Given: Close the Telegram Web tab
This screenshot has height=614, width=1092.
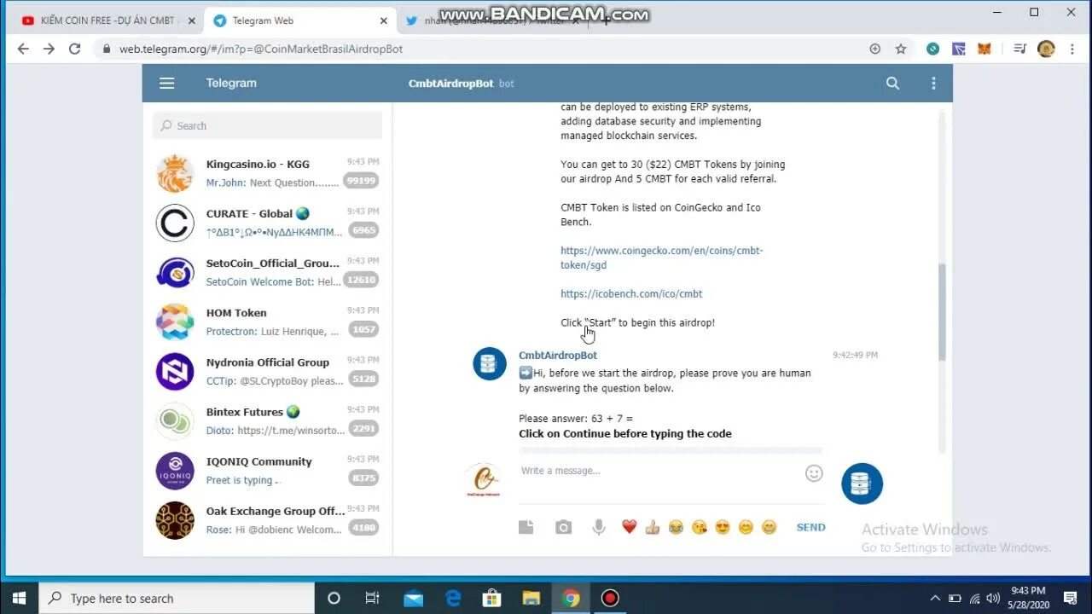Looking at the screenshot, I should pos(383,20).
